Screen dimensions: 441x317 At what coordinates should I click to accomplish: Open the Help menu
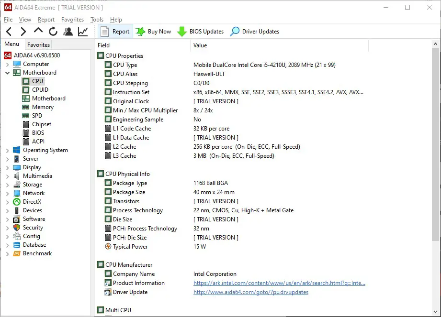116,20
